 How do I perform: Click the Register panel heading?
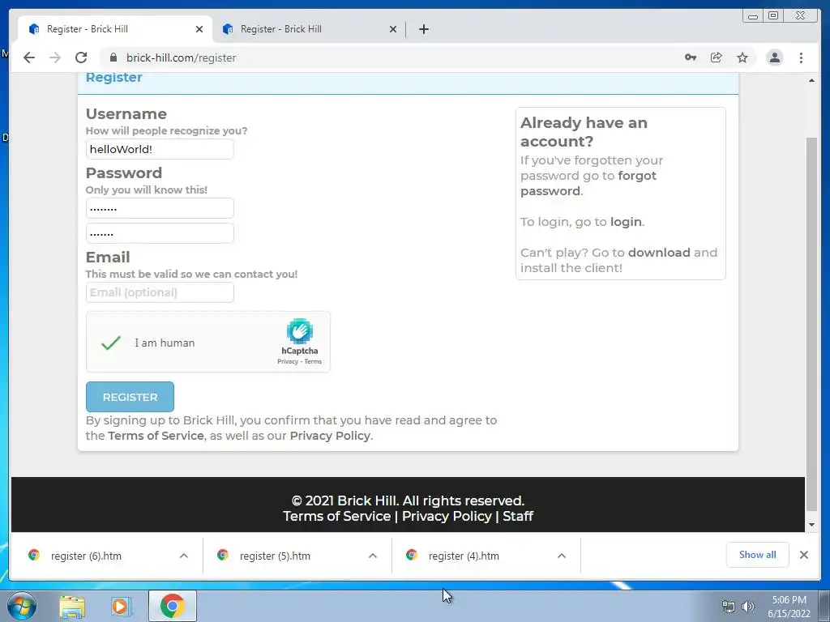pyautogui.click(x=113, y=77)
